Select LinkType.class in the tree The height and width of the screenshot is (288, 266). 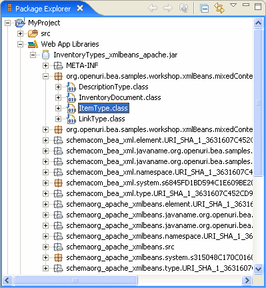click(102, 119)
